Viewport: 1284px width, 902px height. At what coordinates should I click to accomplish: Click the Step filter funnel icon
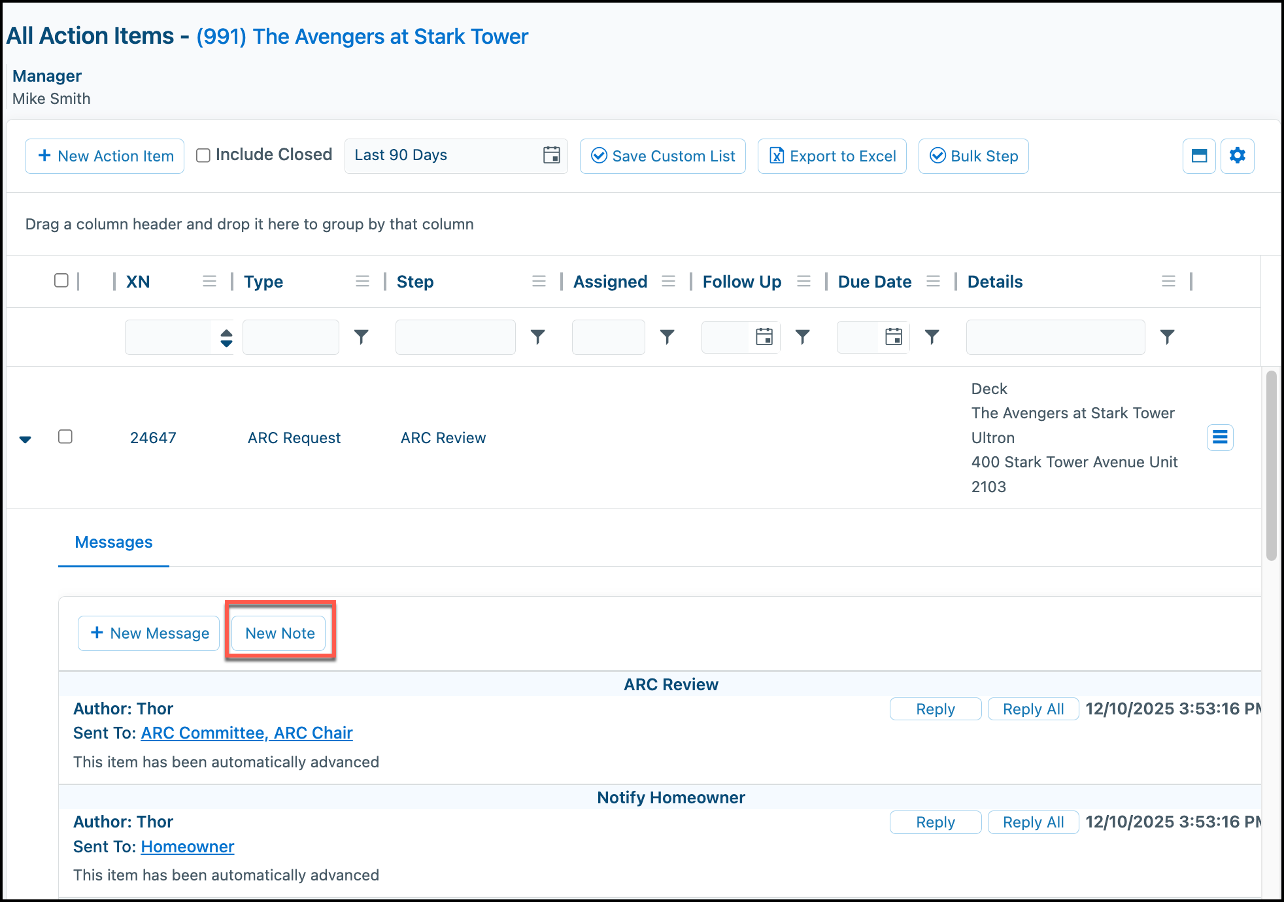537,337
